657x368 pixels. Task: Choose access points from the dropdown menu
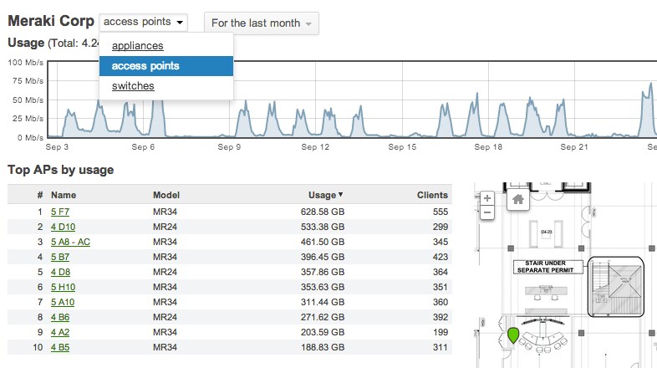[x=166, y=66]
